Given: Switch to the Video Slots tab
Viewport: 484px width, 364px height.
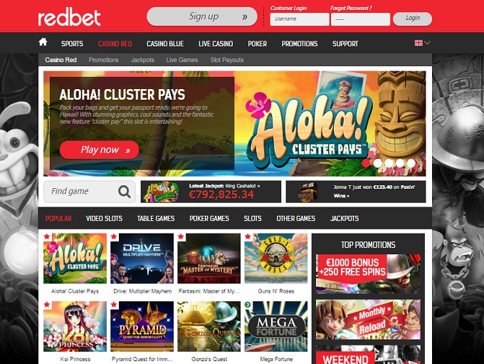Looking at the screenshot, I should point(104,219).
